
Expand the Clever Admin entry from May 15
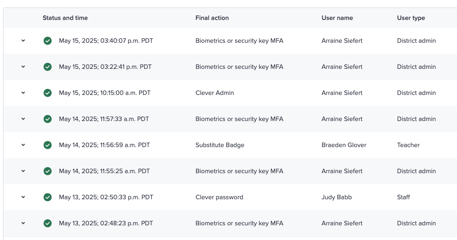click(23, 92)
